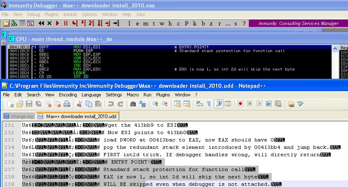Switch to the change.log tab

click(18, 116)
